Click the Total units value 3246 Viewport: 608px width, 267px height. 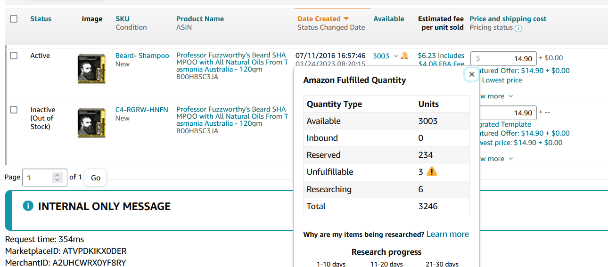428,206
